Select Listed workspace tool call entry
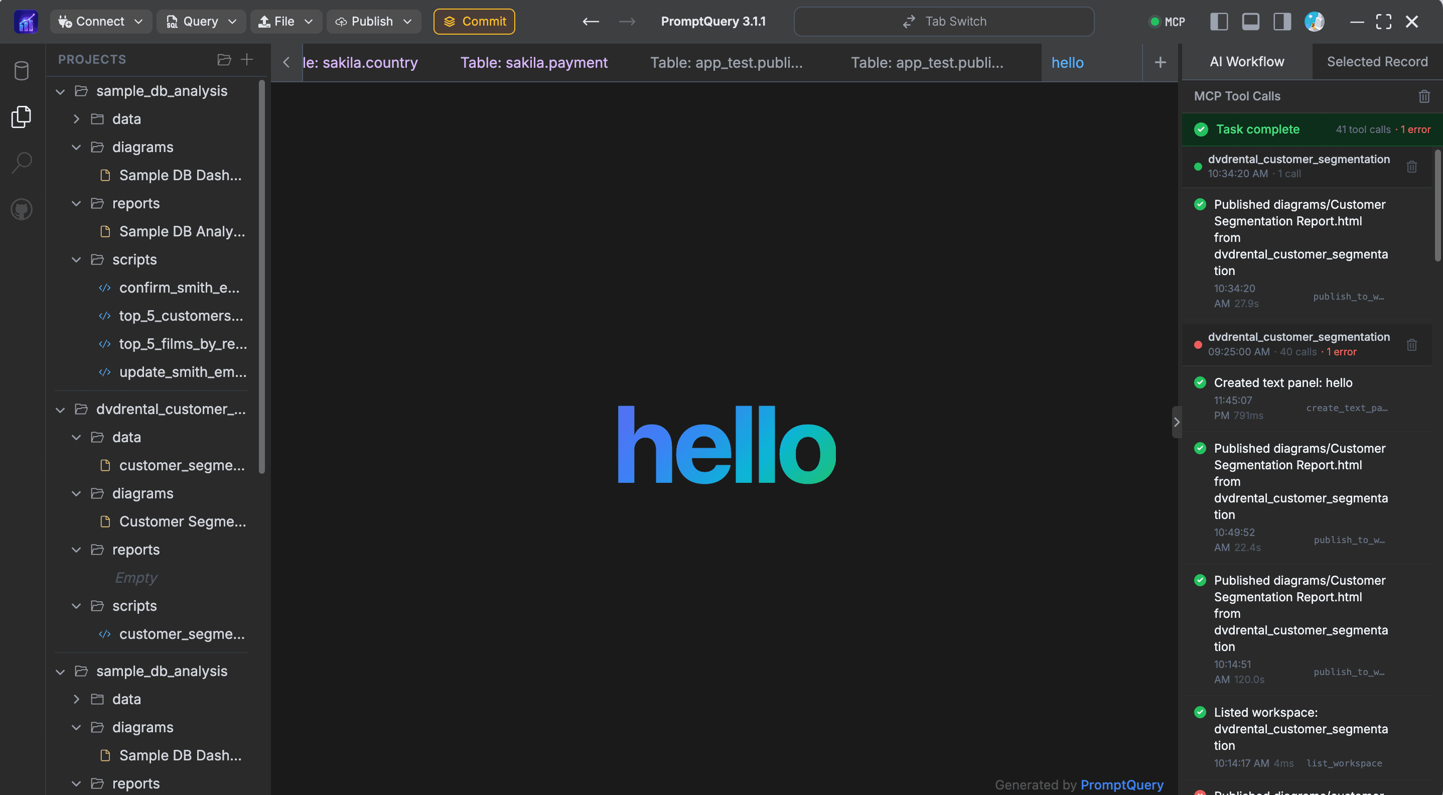Image resolution: width=1443 pixels, height=795 pixels. [1308, 737]
